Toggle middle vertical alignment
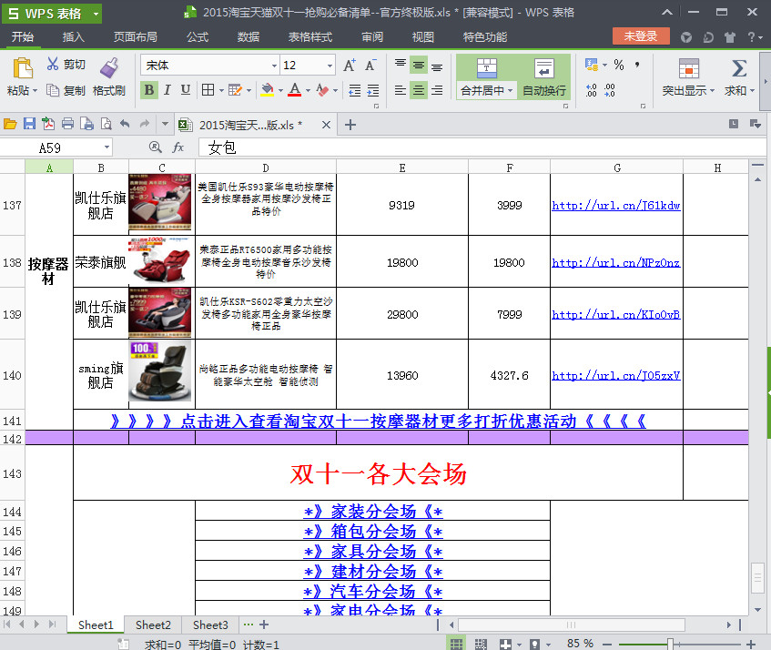771x650 pixels. click(419, 65)
